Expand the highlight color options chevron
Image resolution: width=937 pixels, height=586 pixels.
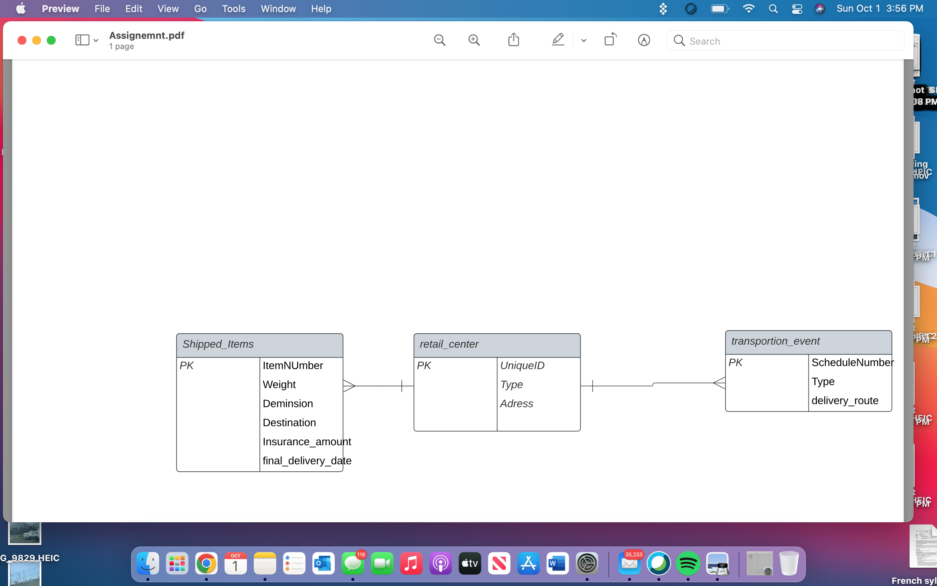[x=583, y=41]
